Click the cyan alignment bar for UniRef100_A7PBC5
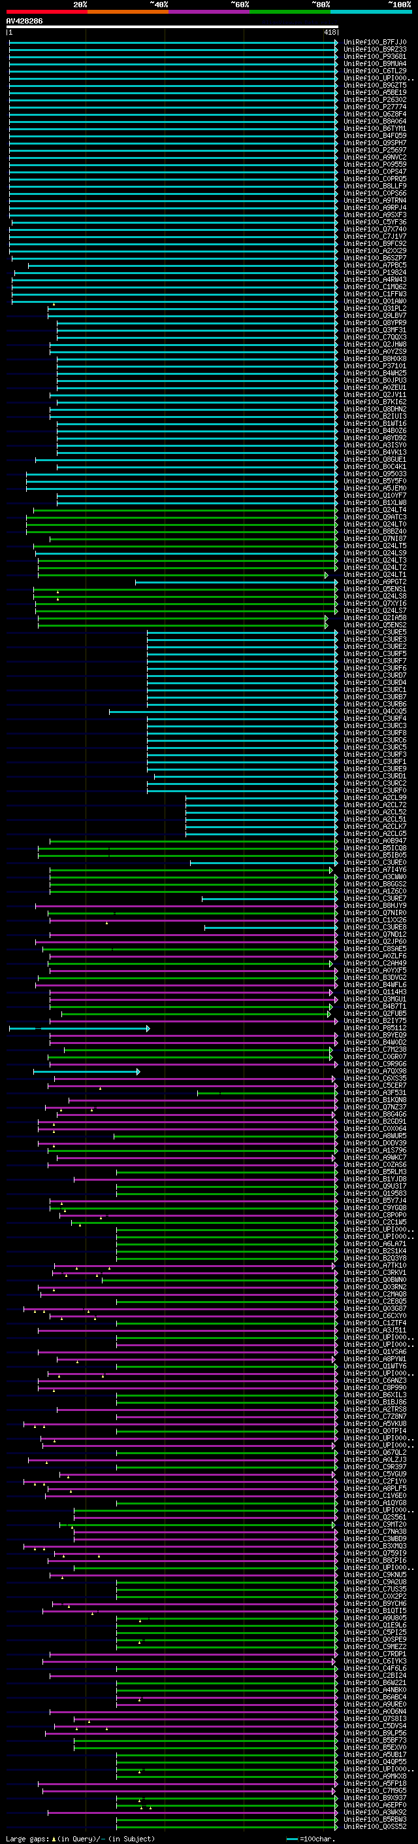 pos(183,266)
